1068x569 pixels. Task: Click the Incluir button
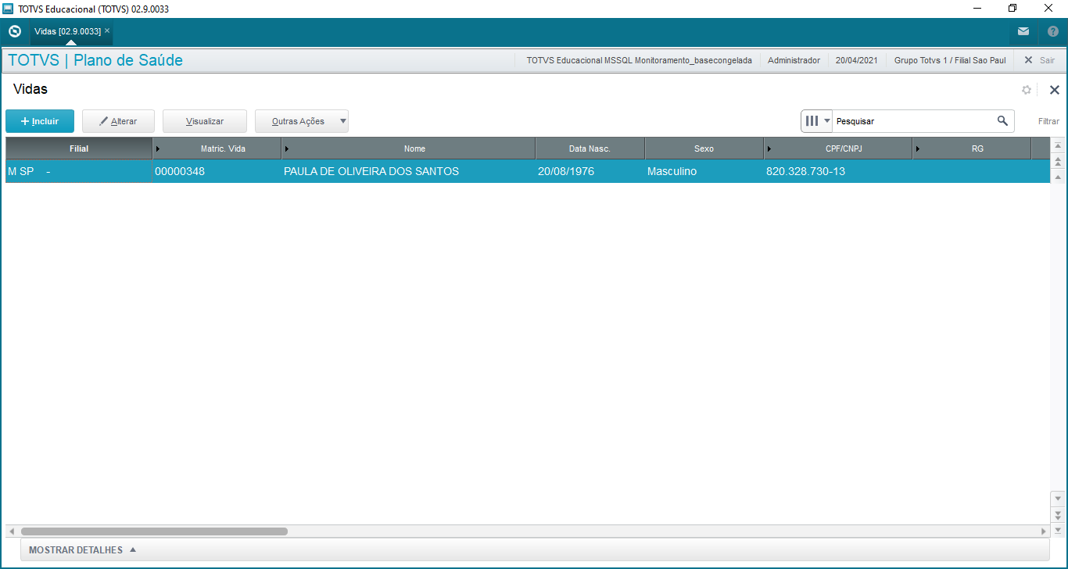[40, 121]
